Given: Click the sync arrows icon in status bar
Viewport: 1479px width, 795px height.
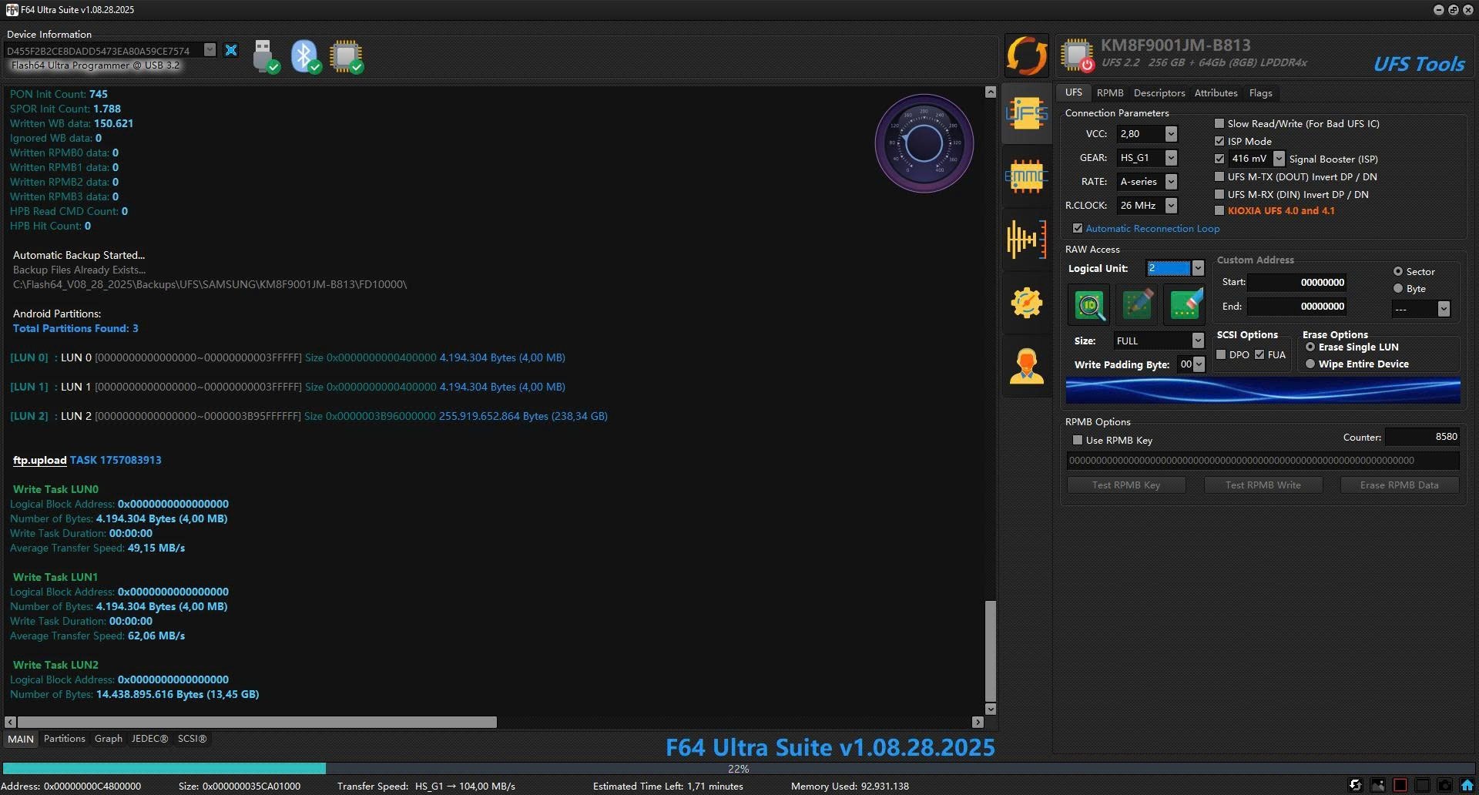Looking at the screenshot, I should pos(1355,786).
